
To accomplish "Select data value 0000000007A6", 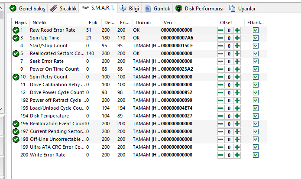I will (x=177, y=38).
